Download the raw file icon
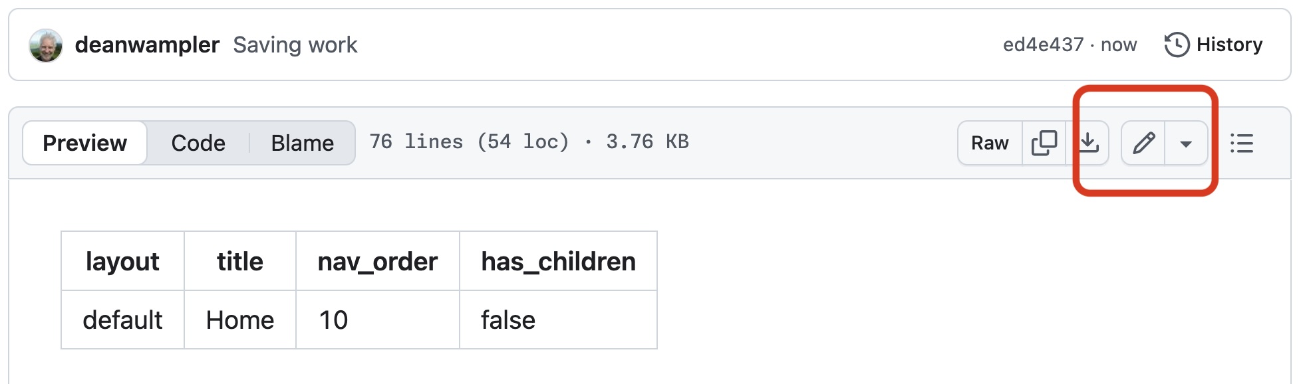1299x384 pixels. click(1088, 143)
